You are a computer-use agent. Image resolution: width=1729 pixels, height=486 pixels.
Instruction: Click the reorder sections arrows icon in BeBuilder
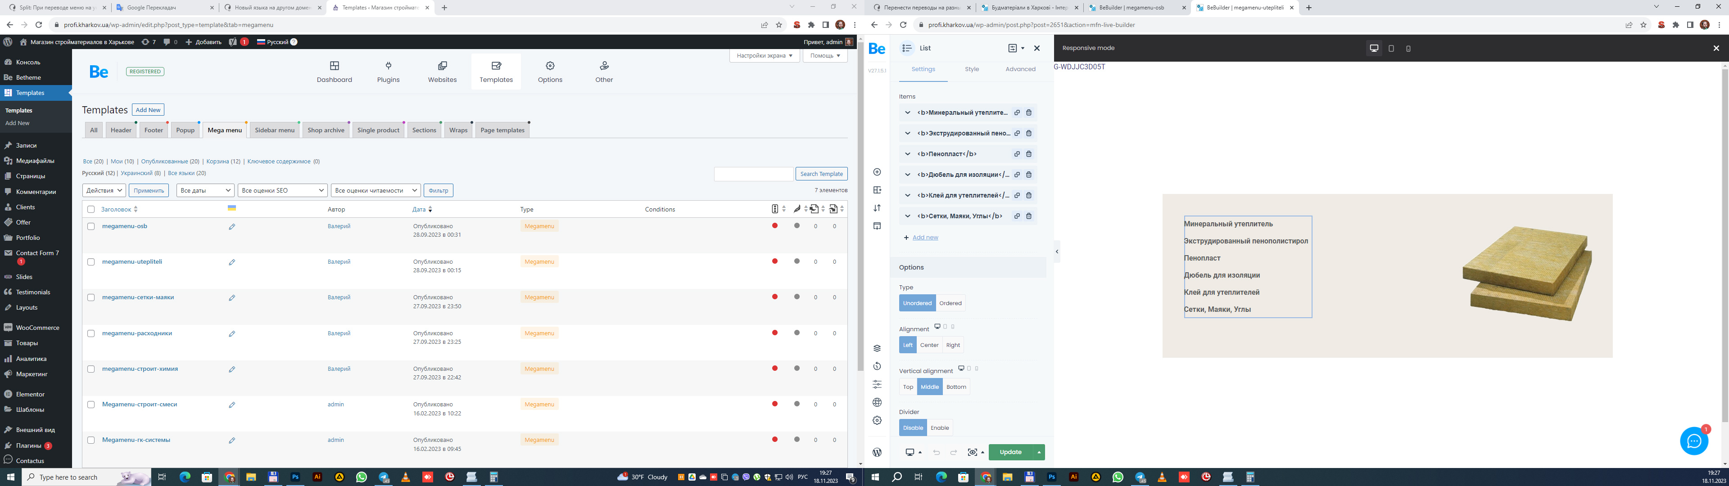point(877,208)
